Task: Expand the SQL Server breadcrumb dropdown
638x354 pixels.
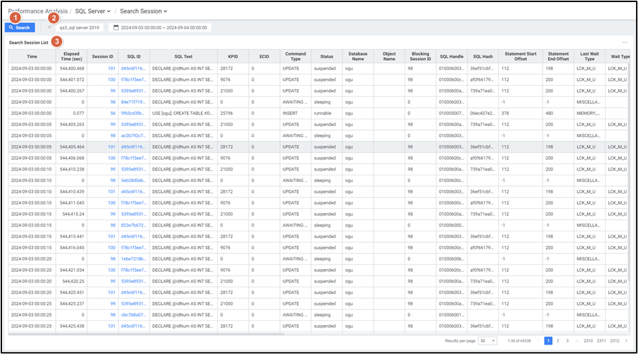Action: (93, 11)
